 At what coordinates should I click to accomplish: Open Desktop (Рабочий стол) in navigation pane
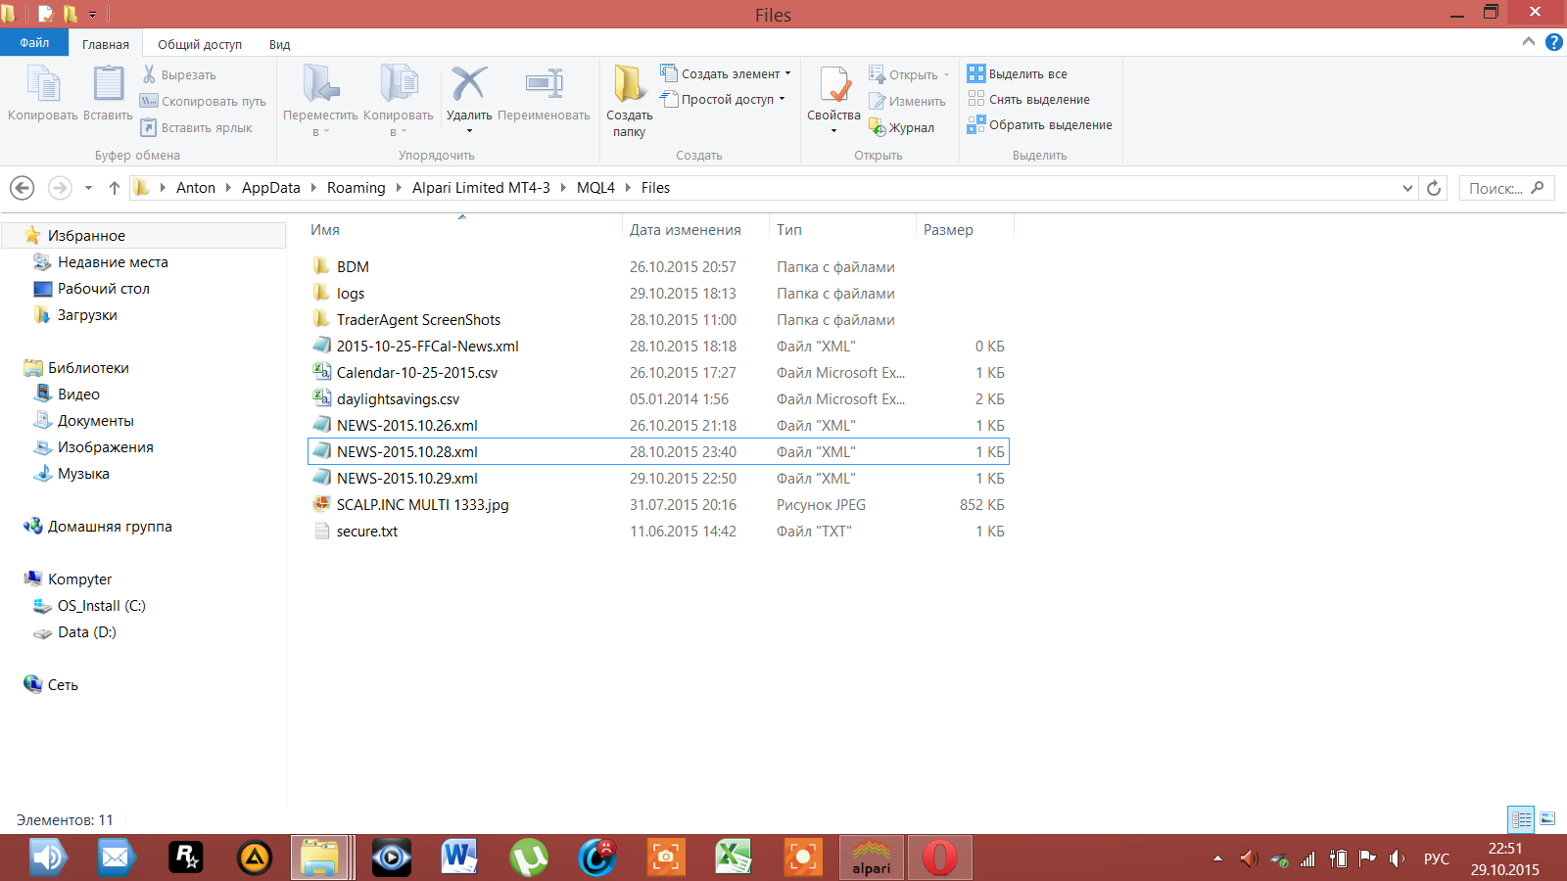103,289
